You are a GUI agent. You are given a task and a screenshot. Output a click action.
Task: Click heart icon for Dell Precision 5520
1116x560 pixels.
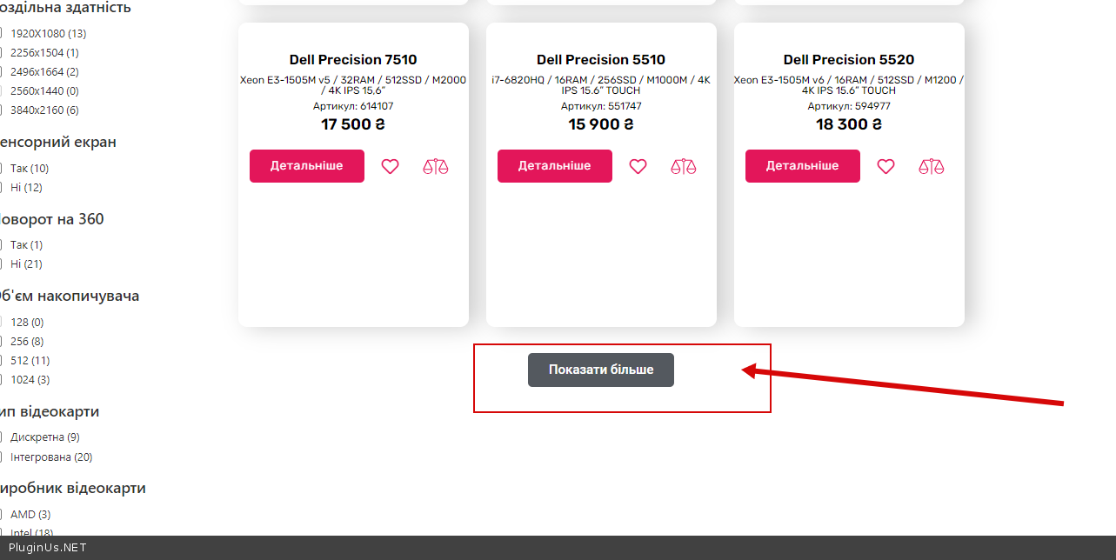[x=885, y=166]
